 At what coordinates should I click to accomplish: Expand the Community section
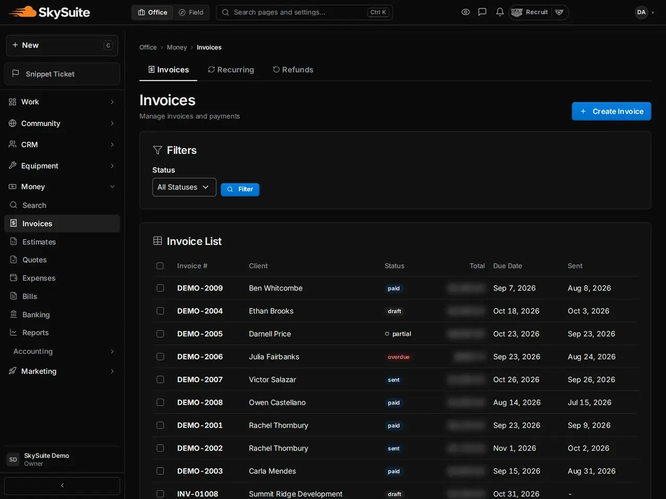(62, 123)
